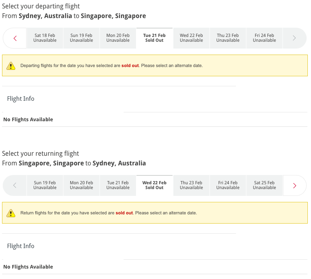Image resolution: width=311 pixels, height=279 pixels.
Task: Pick Mon 20 Feb returning date
Action: click(81, 185)
